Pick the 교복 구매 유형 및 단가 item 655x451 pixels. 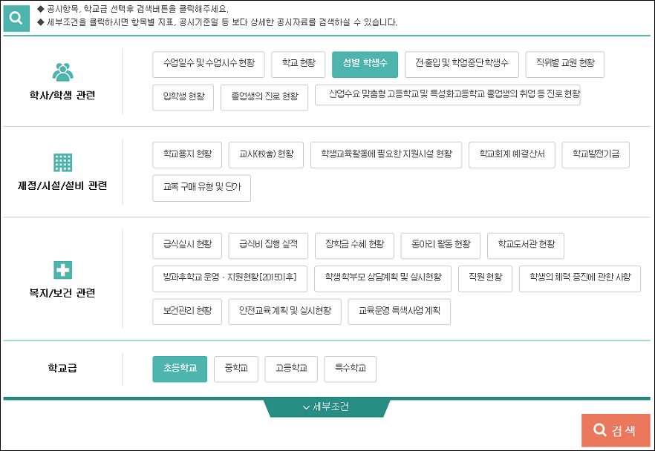[x=201, y=188]
